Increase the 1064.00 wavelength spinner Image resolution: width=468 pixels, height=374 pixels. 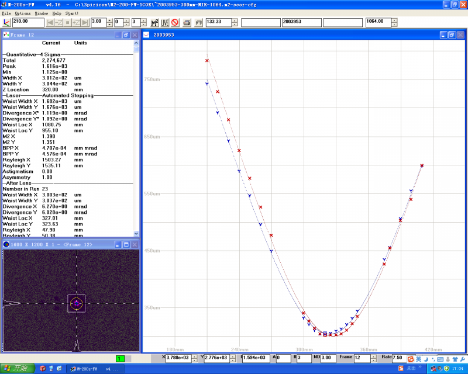394,20
